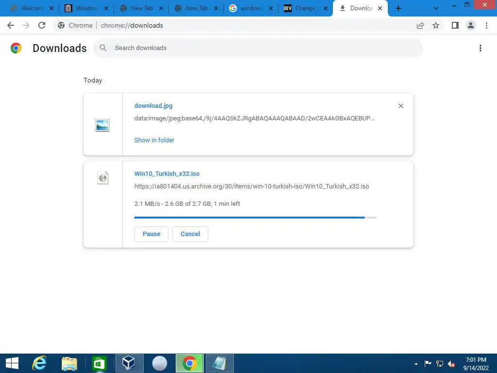Viewport: 497px width, 373px height.
Task: Open a new tab with plus button
Action: tap(398, 9)
